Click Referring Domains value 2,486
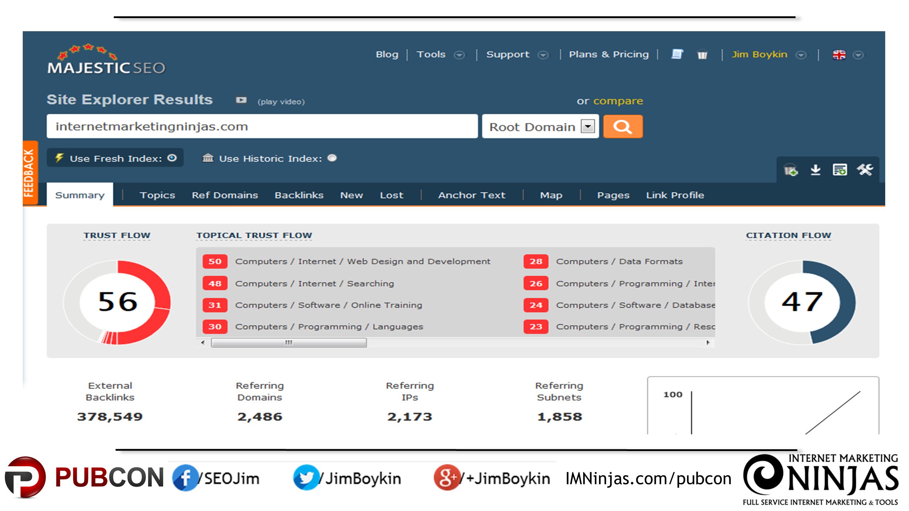Screen dimensions: 909x511 (260, 417)
